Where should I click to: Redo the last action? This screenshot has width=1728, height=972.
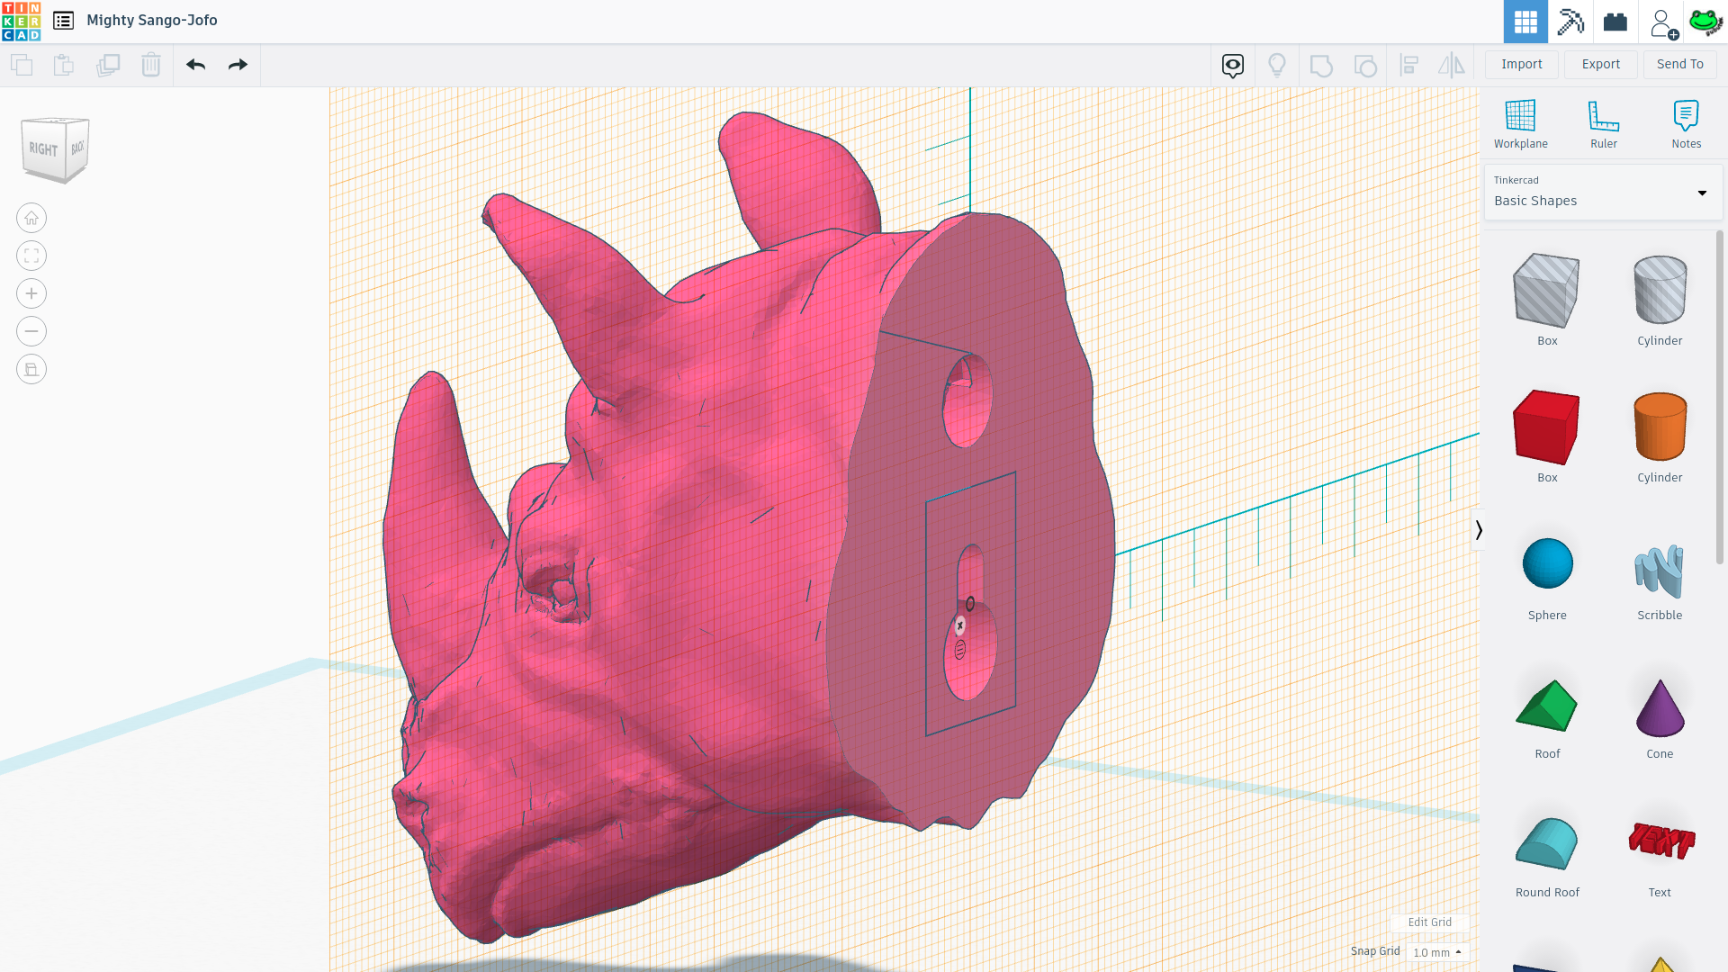coord(238,65)
